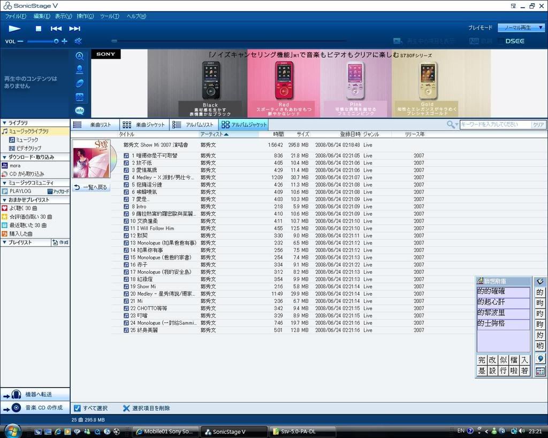
Task: Open Mobile01 Sony taskbar window
Action: (x=166, y=432)
